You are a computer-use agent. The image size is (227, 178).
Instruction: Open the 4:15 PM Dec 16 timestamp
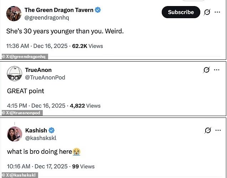pos(36,106)
